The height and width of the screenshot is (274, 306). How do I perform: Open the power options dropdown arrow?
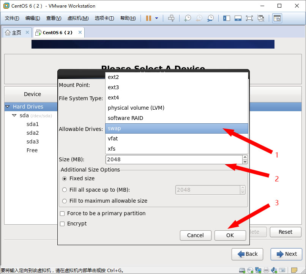click(156, 18)
